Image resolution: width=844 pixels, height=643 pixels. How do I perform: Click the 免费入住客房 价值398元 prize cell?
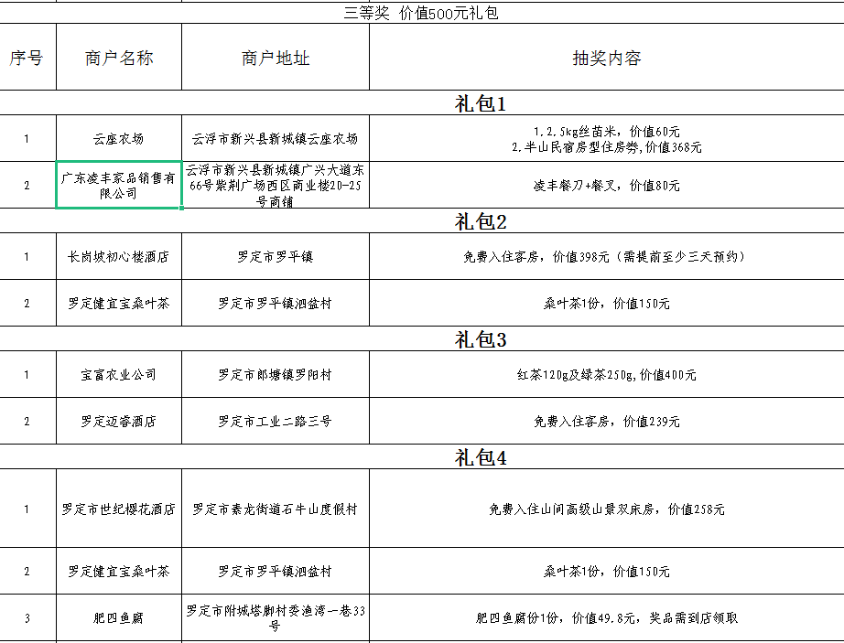click(x=606, y=257)
